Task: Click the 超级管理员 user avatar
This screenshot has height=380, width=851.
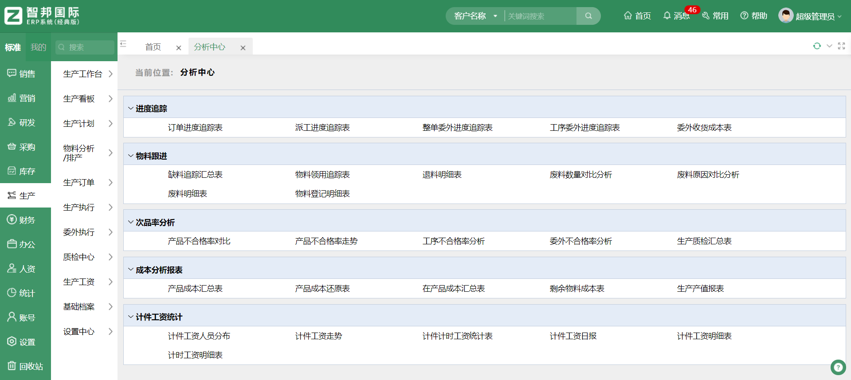Action: 786,16
